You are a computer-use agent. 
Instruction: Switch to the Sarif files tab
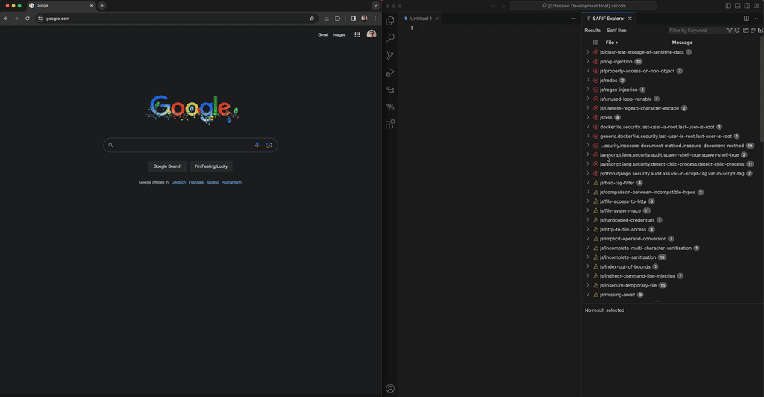click(x=616, y=30)
